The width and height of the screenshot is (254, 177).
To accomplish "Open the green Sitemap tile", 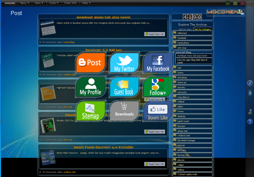I will coord(91,111).
